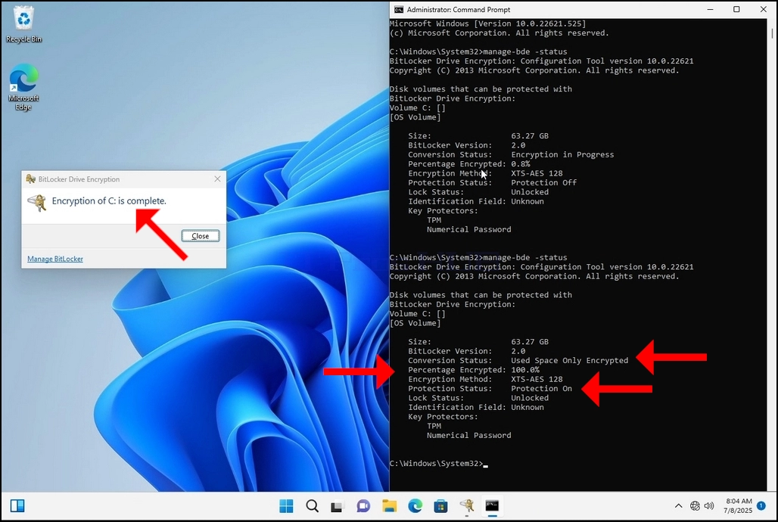Open the notification badge in tray
This screenshot has width=778, height=522.
[761, 505]
